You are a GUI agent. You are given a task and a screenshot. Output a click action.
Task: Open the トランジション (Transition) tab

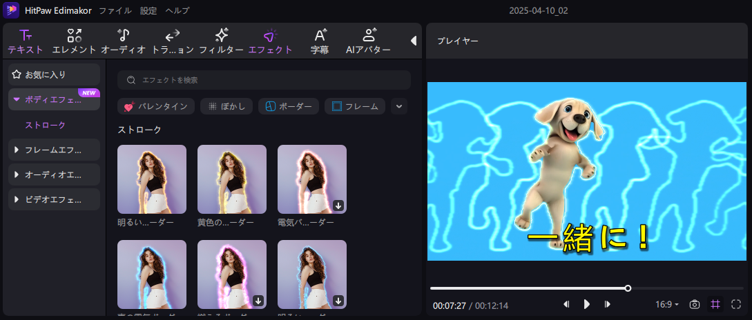173,41
